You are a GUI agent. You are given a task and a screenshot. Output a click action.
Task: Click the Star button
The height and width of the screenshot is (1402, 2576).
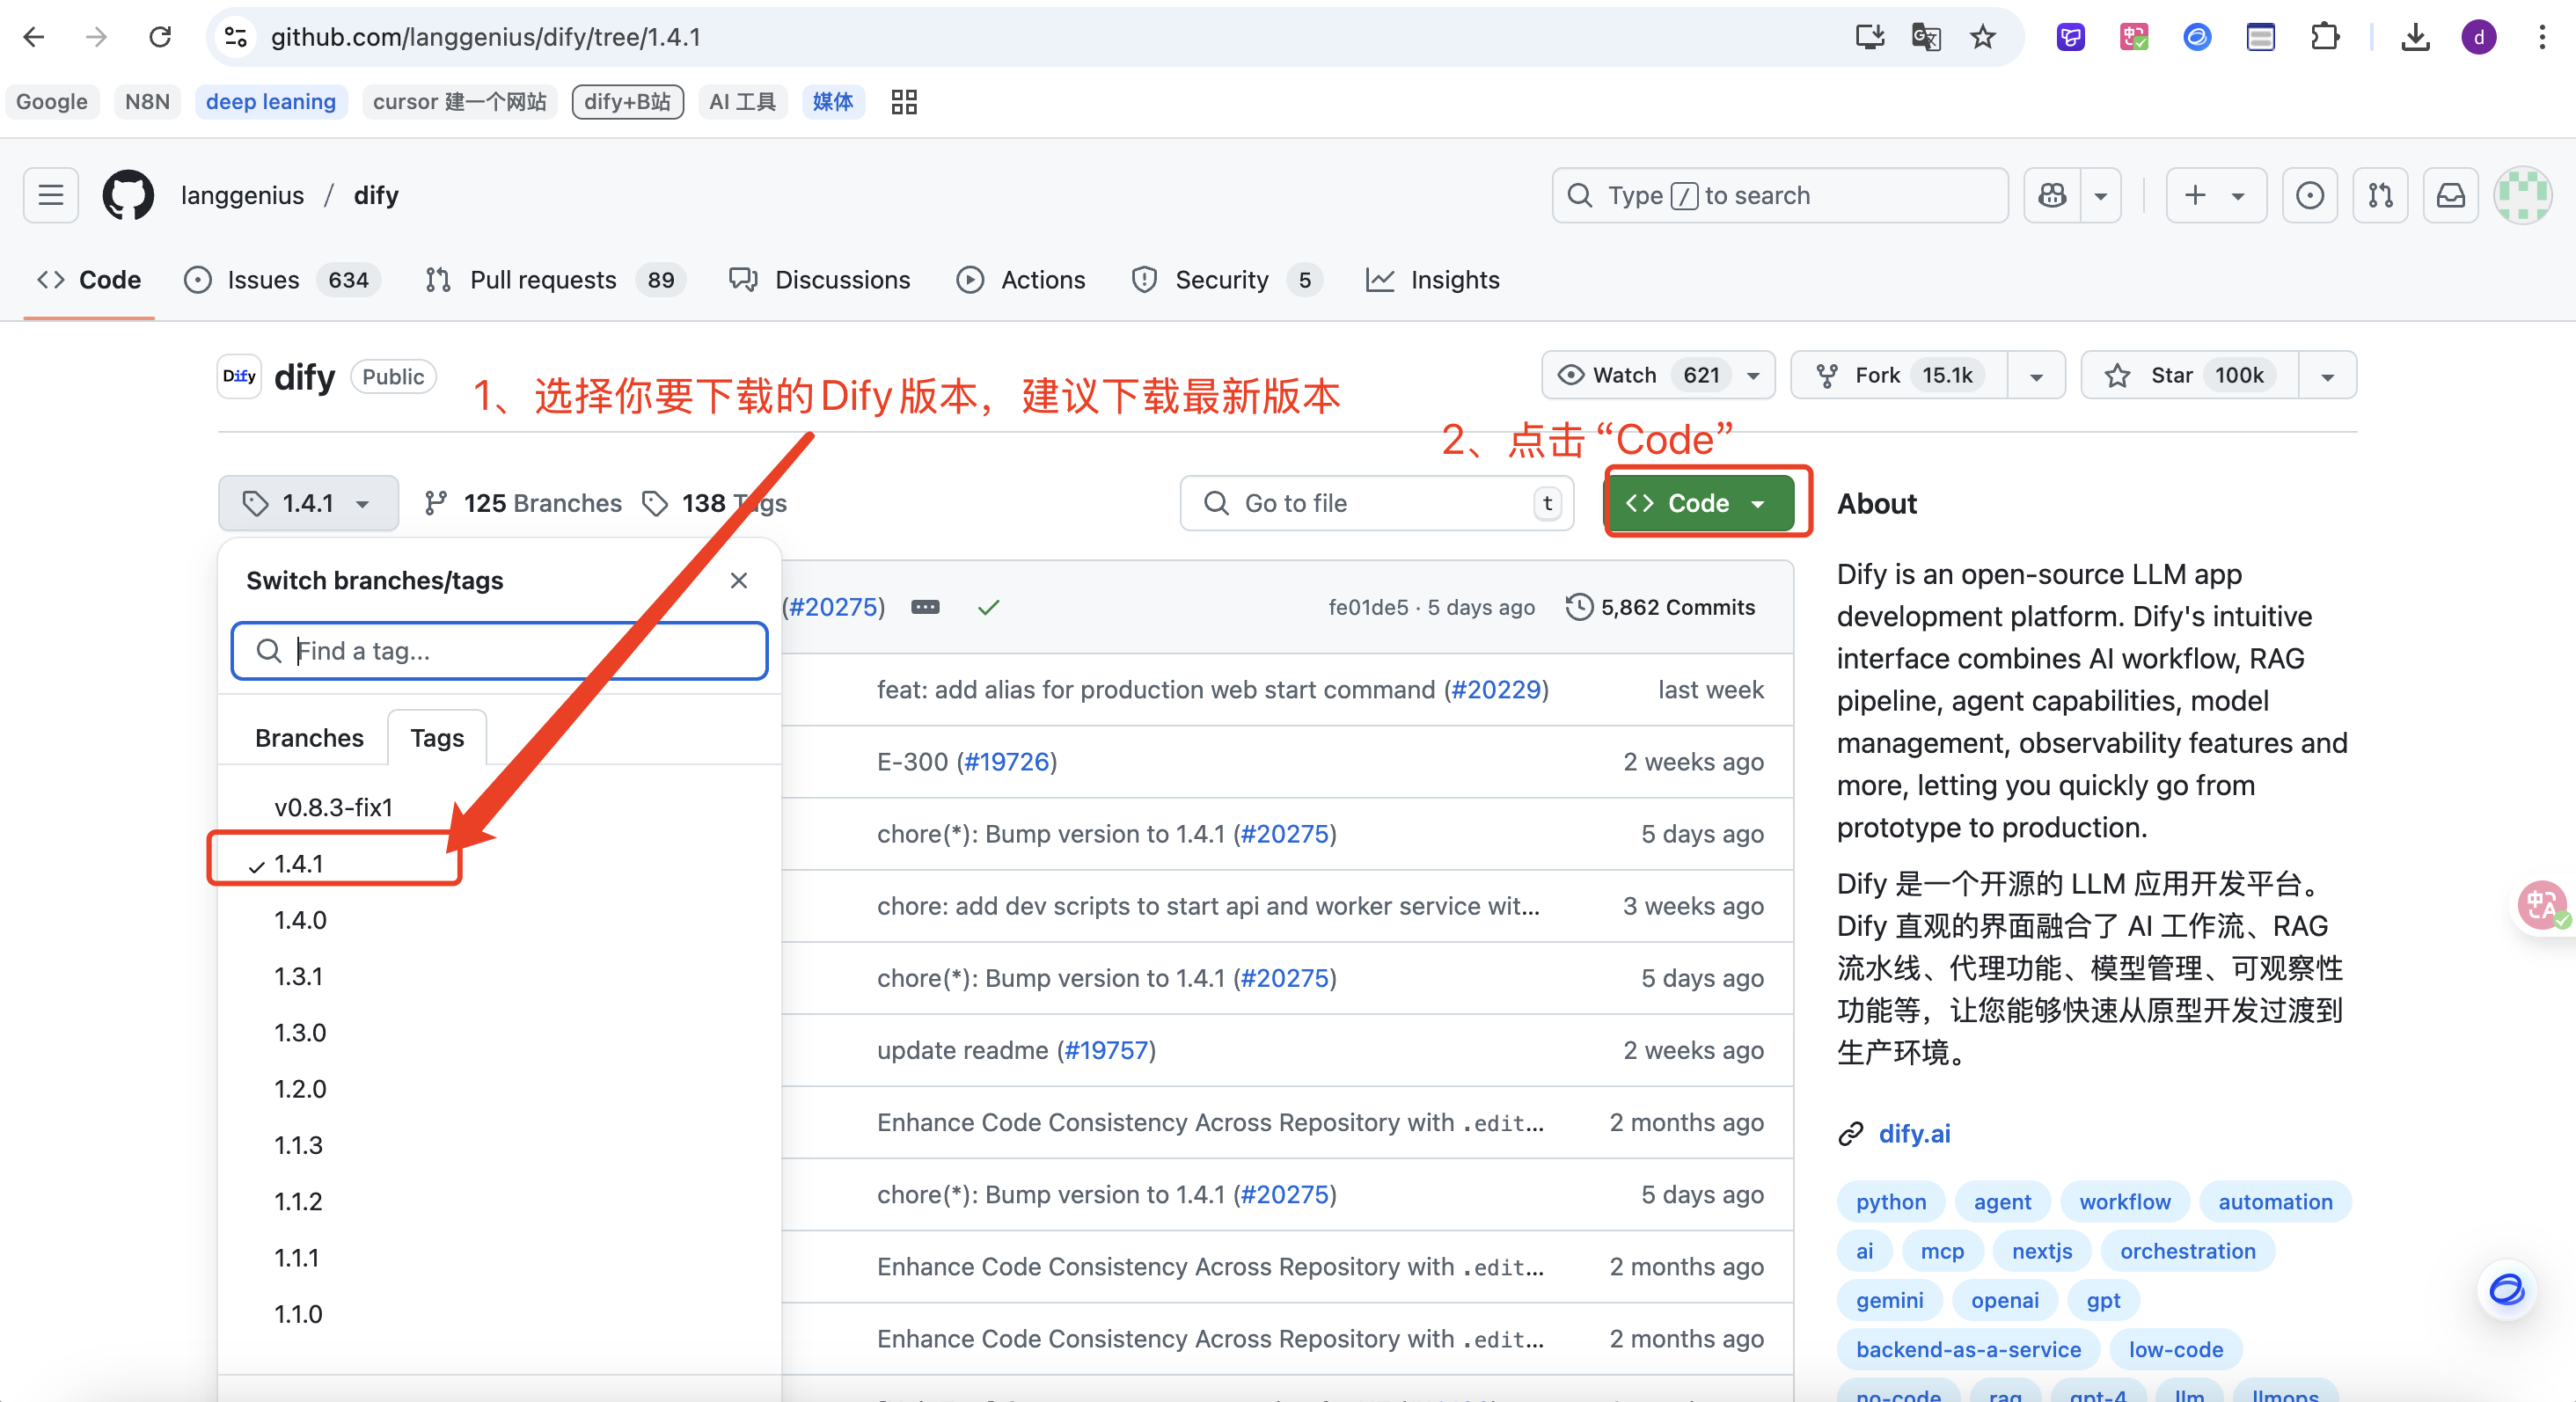tap(2189, 376)
